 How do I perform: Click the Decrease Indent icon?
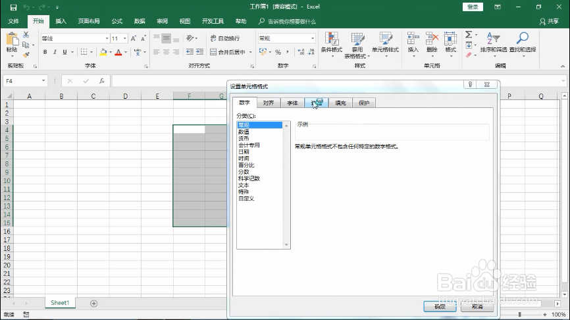coord(190,52)
